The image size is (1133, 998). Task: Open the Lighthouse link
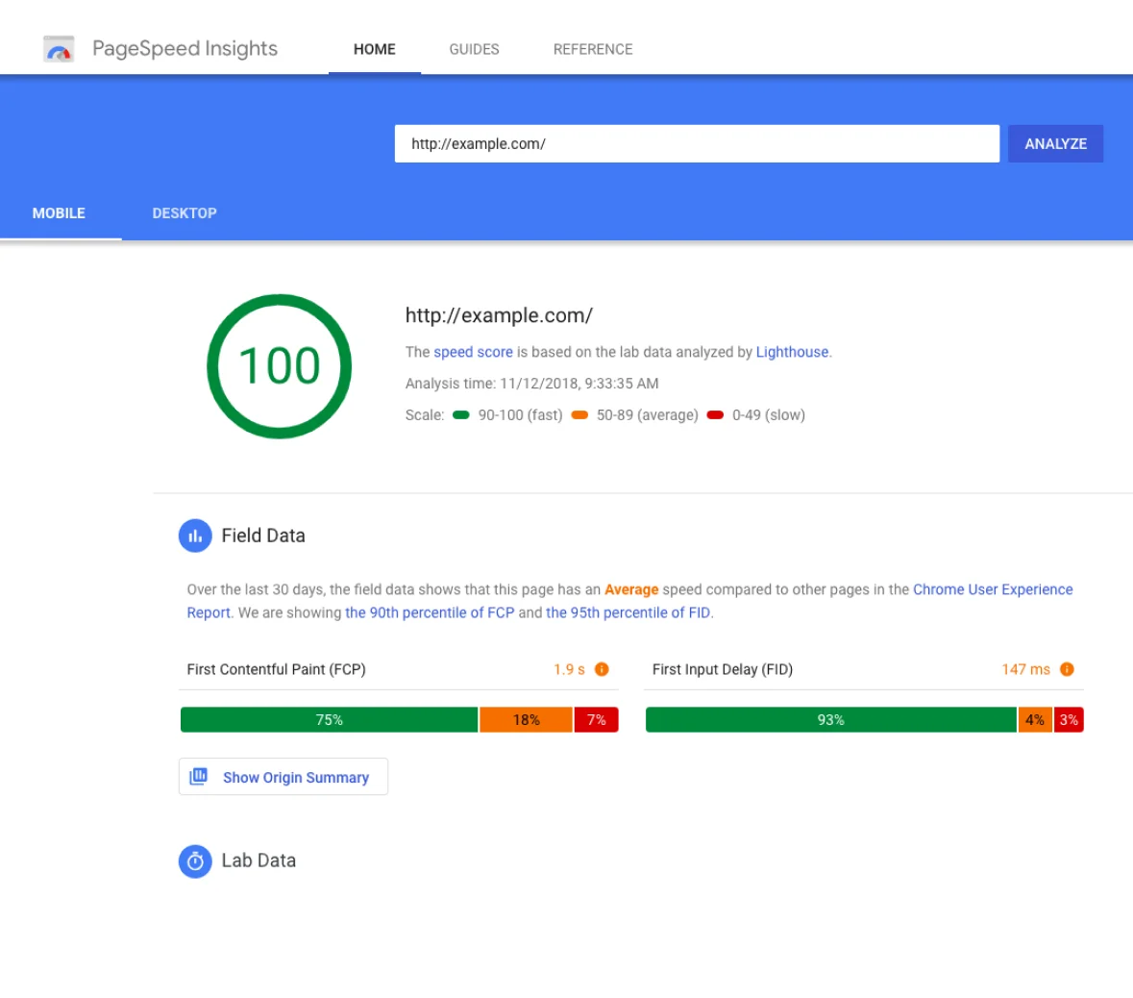click(791, 352)
